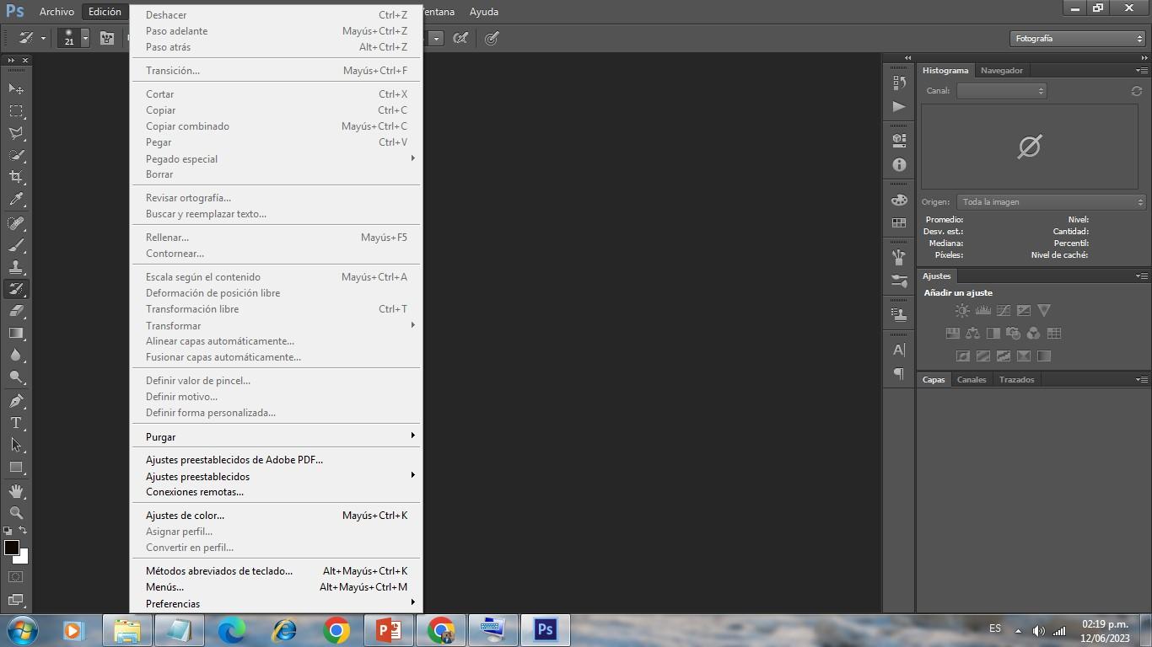Toggle airbrush build-up effects
The width and height of the screenshot is (1152, 647).
pos(460,38)
